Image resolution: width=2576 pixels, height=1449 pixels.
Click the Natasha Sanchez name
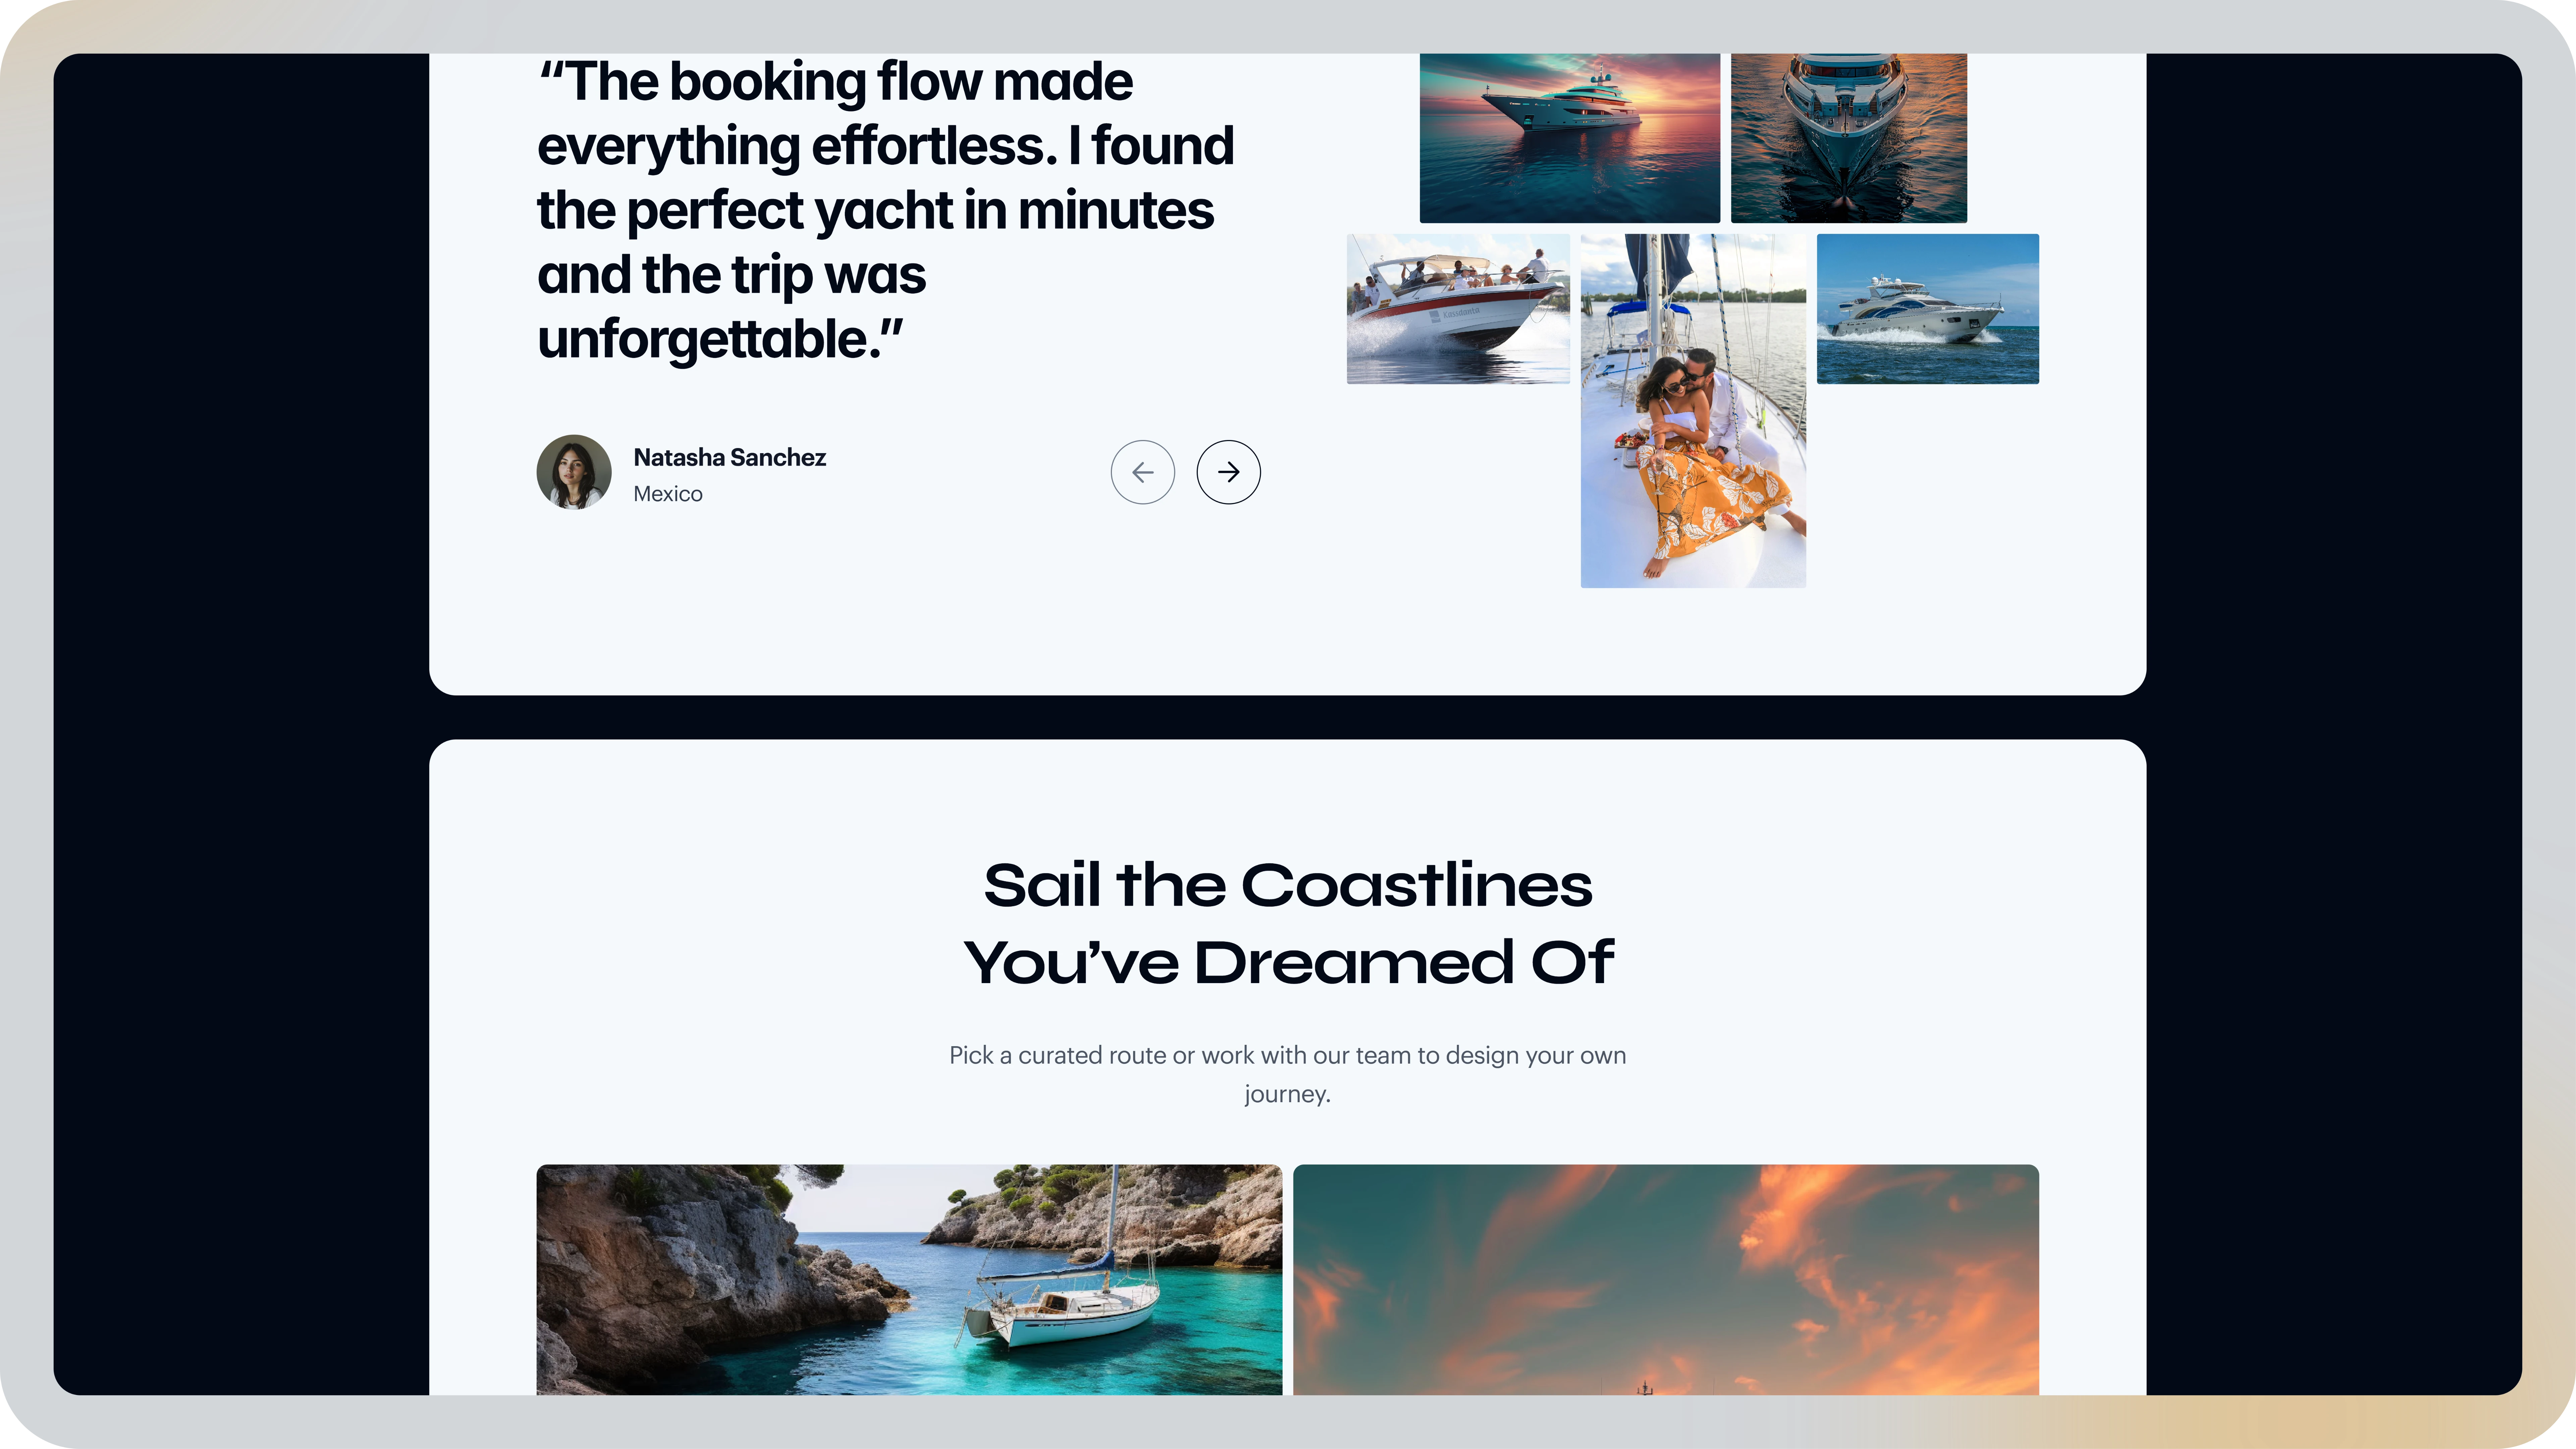(730, 457)
